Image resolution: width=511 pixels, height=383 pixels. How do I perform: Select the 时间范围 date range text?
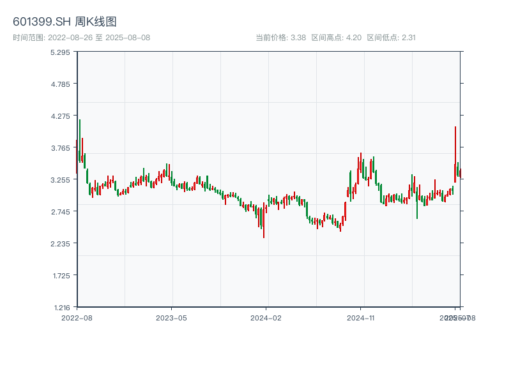[x=82, y=38]
